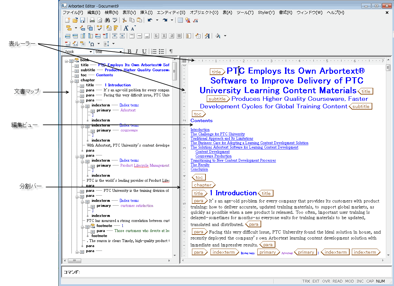Create a new document with the New icon
Viewport: 394px width, 286px height.
point(68,20)
